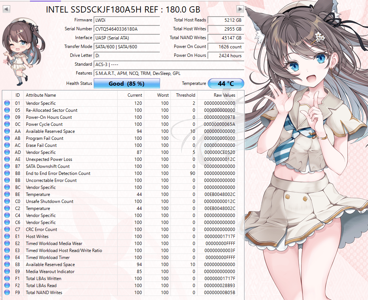
Task: Click status icon for Total LBAs Written
Action: (x=7, y=279)
